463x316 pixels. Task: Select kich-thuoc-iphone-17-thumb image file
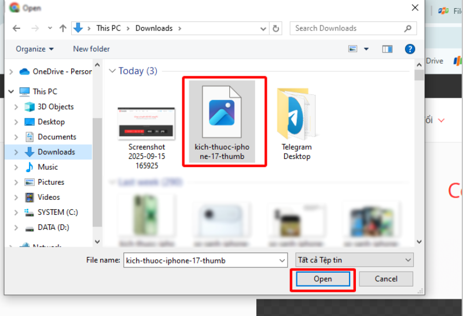pos(222,121)
